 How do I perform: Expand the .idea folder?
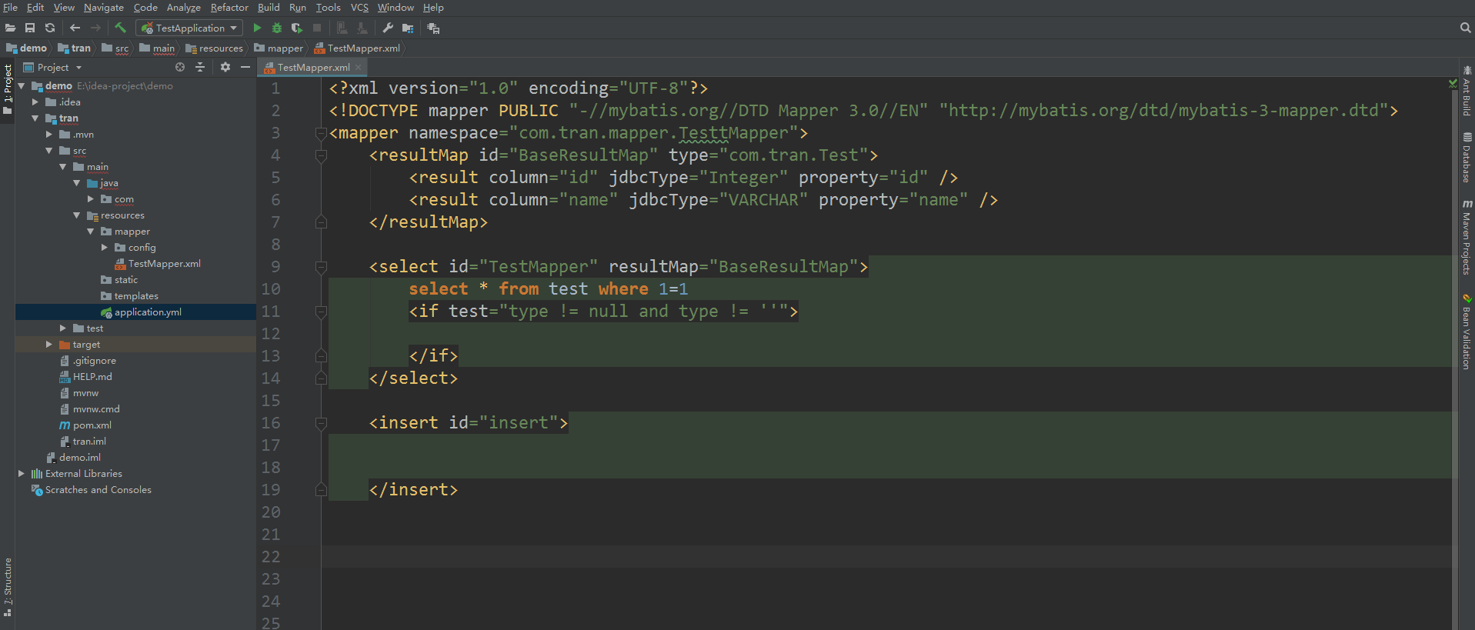(35, 102)
